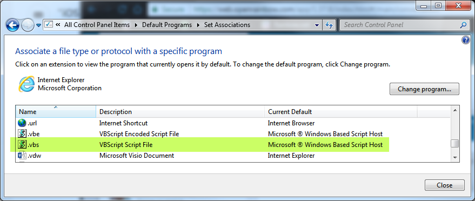Screen dimensions: 475x201
Task: Sort by Current Default column header
Action: coord(341,112)
